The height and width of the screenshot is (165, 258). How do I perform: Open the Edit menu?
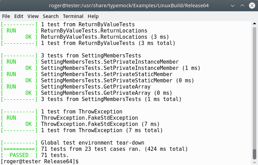(19, 16)
